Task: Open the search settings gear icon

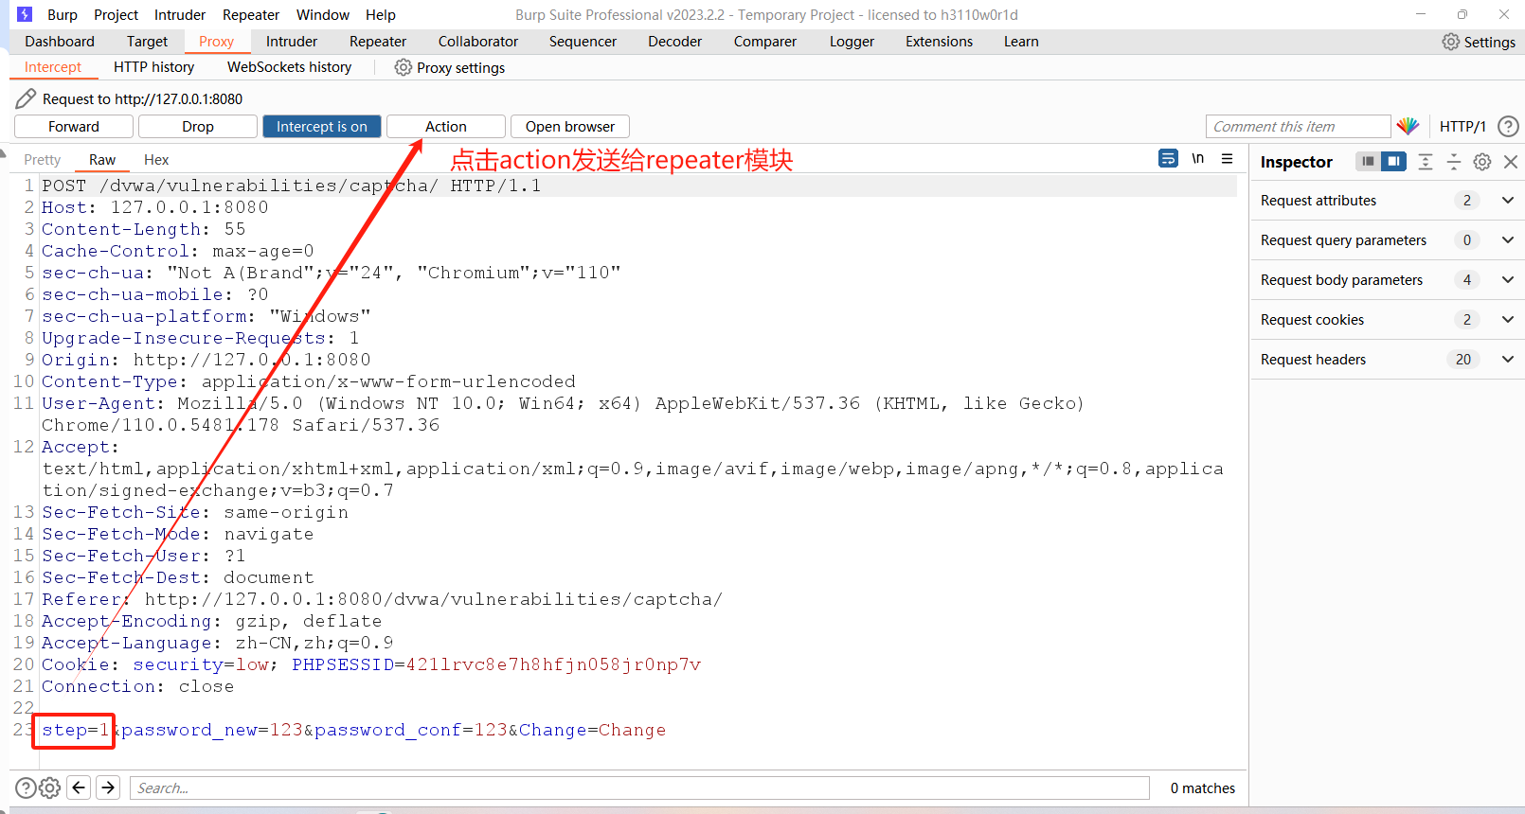Action: [x=50, y=787]
